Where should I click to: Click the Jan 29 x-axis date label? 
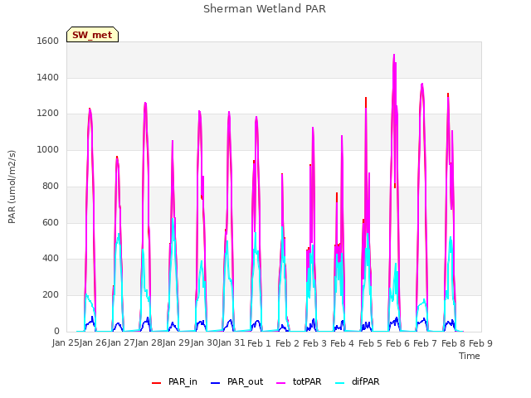pos(177,343)
